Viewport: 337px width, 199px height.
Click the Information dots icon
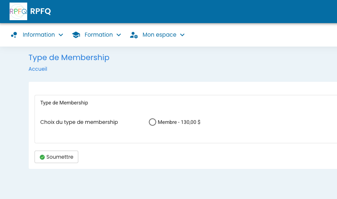[14, 35]
